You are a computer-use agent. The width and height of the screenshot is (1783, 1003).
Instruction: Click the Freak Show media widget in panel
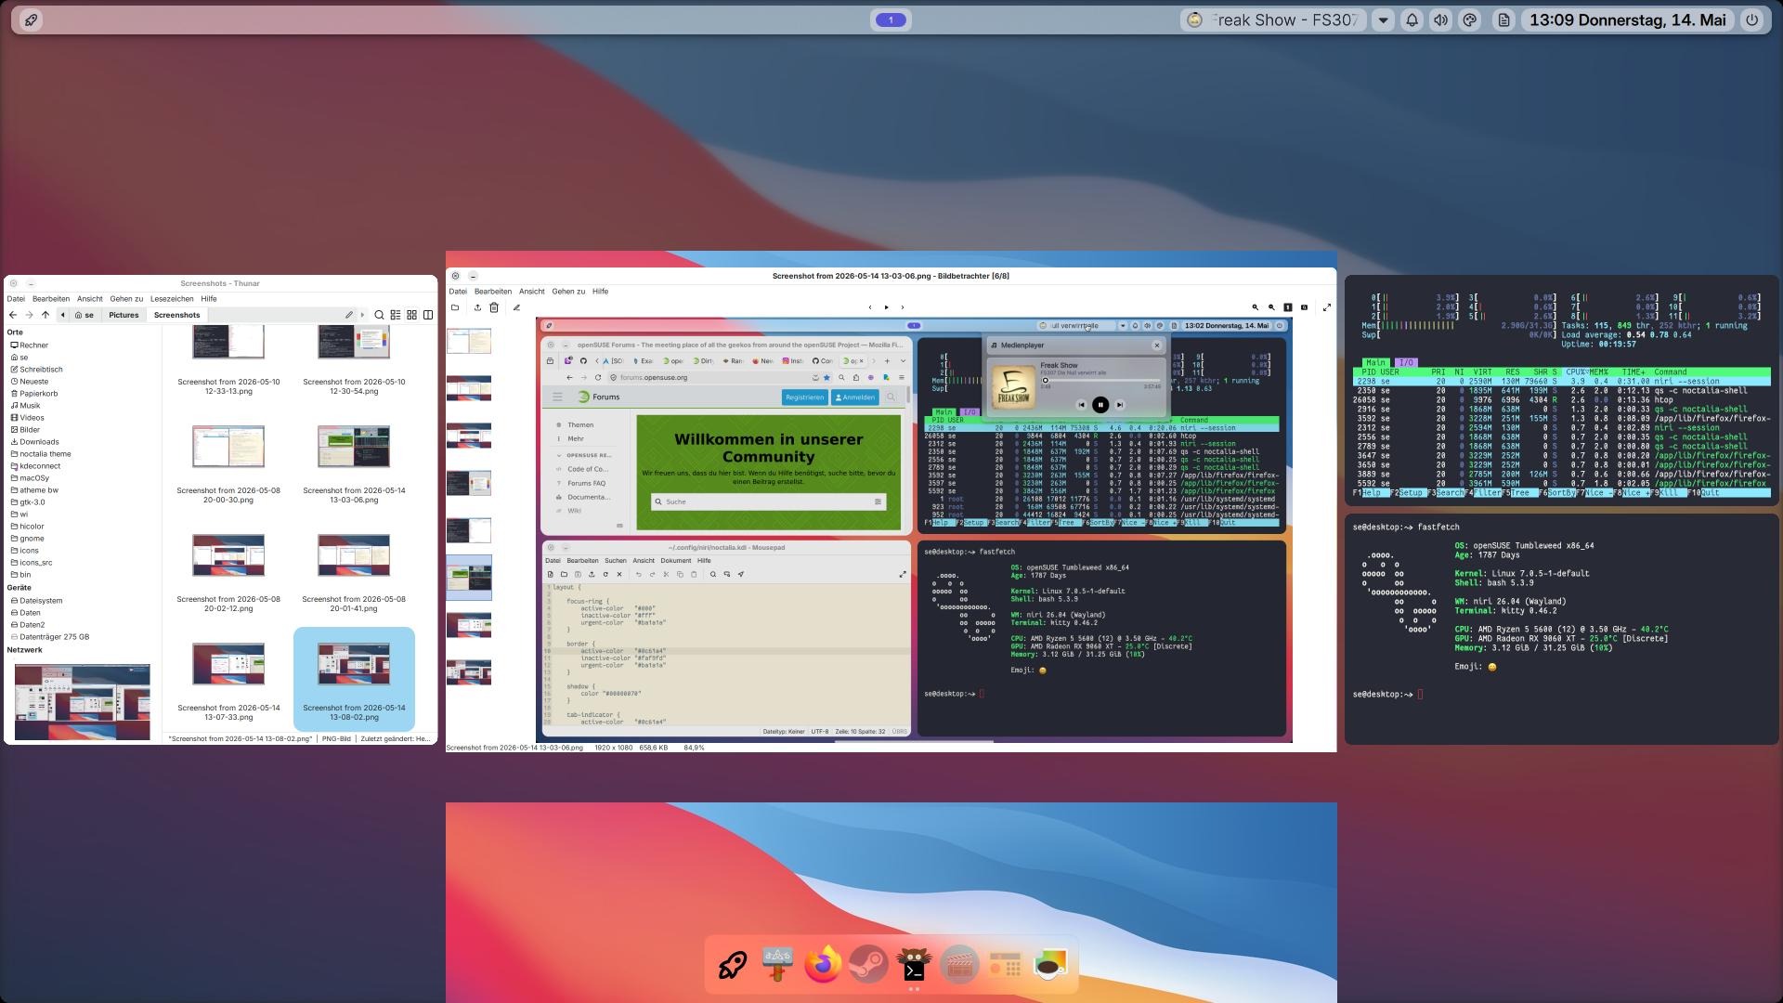(x=1273, y=20)
